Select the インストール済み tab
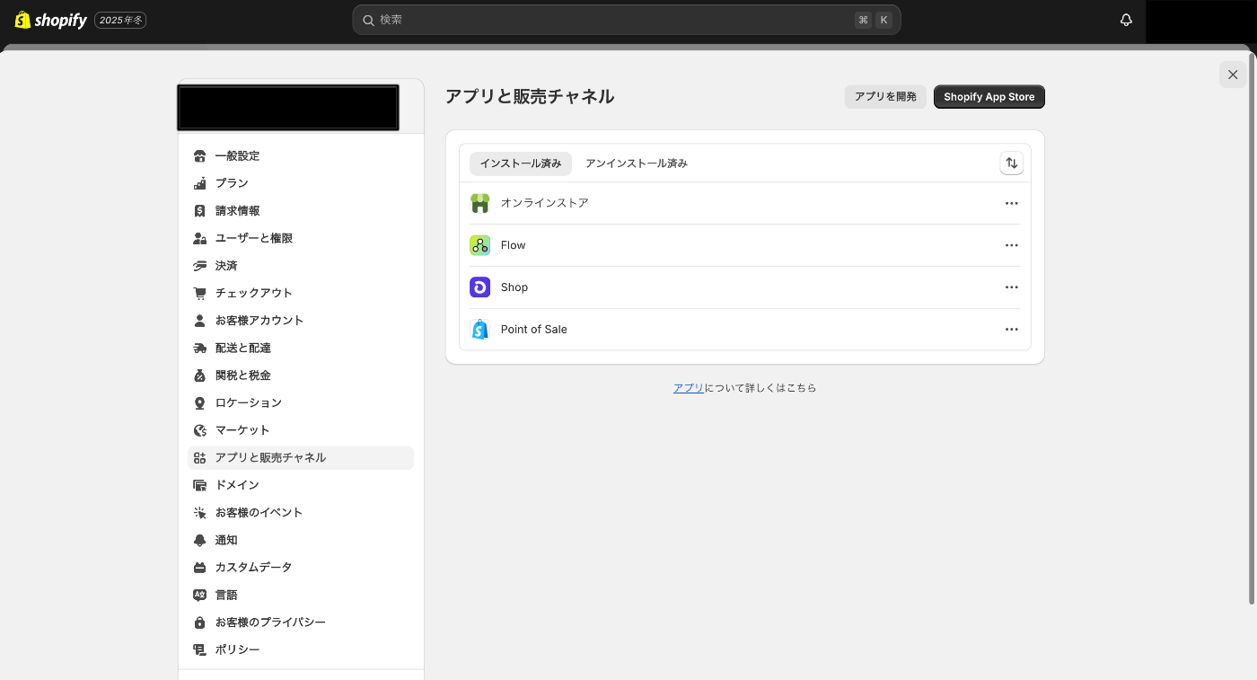Viewport: 1257px width, 680px height. (521, 163)
